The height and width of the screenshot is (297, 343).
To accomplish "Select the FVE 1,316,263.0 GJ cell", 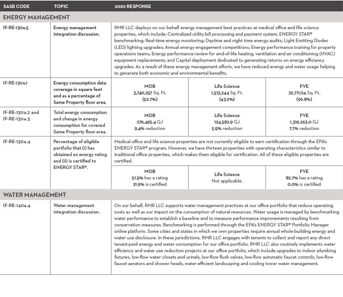I will 304,122.
